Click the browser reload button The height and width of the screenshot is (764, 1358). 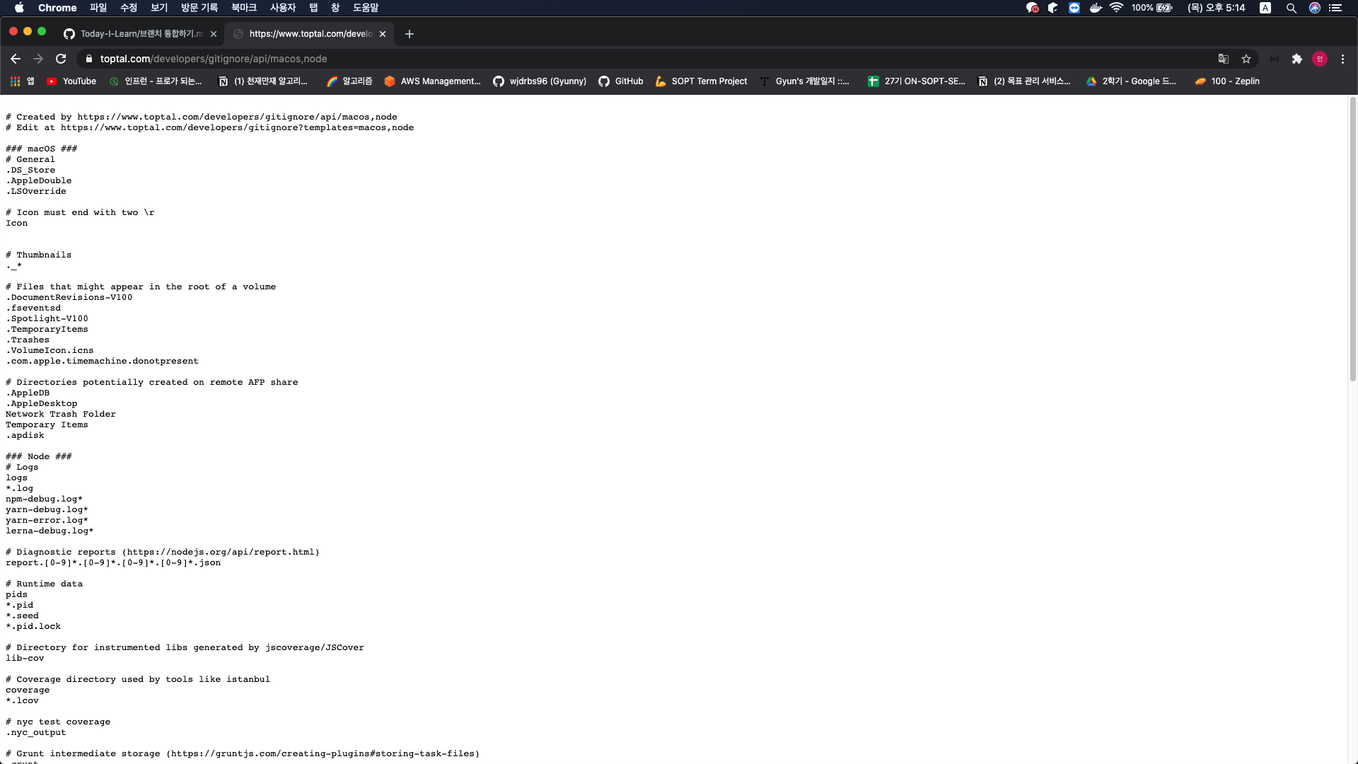tap(61, 59)
